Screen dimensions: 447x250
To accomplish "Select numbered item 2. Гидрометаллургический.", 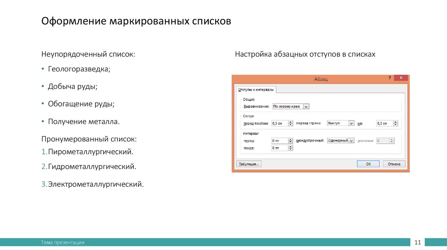I will 89,166.
